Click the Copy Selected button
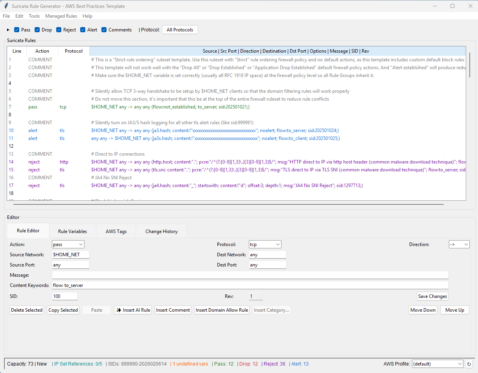Image resolution: width=478 pixels, height=373 pixels. [x=63, y=310]
